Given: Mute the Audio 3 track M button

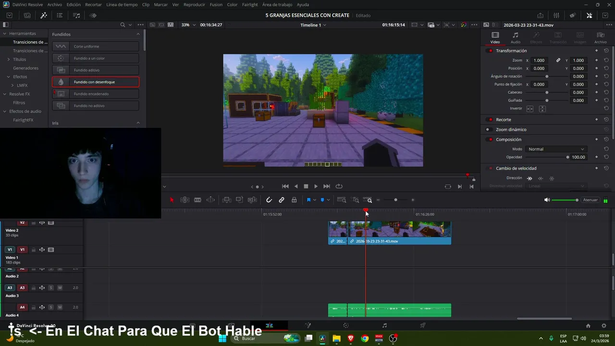Looking at the screenshot, I should (x=60, y=288).
